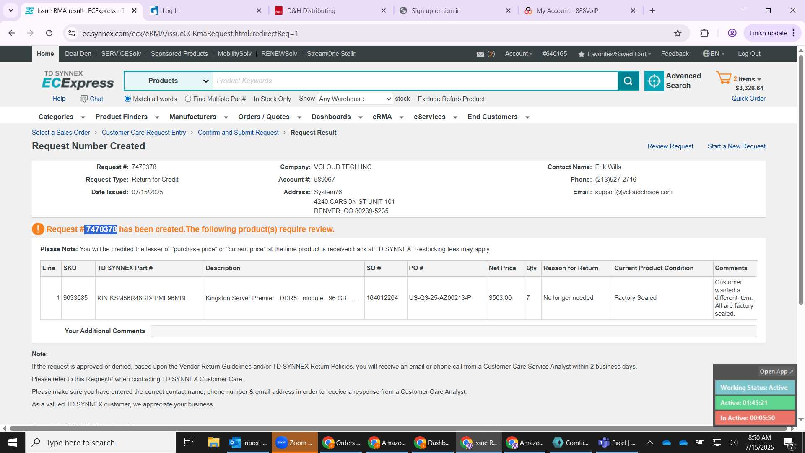Open Zoom app in taskbar
This screenshot has width=805, height=453.
coord(294,443)
